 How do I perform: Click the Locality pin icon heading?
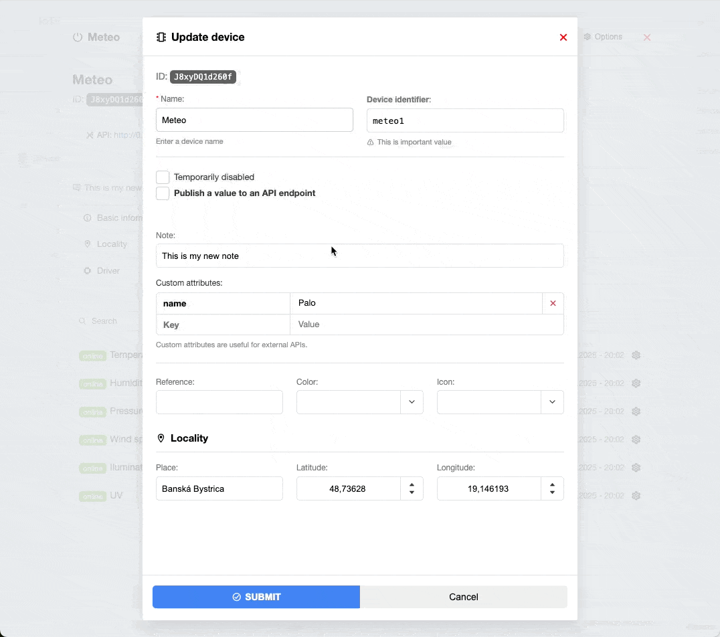pos(161,438)
